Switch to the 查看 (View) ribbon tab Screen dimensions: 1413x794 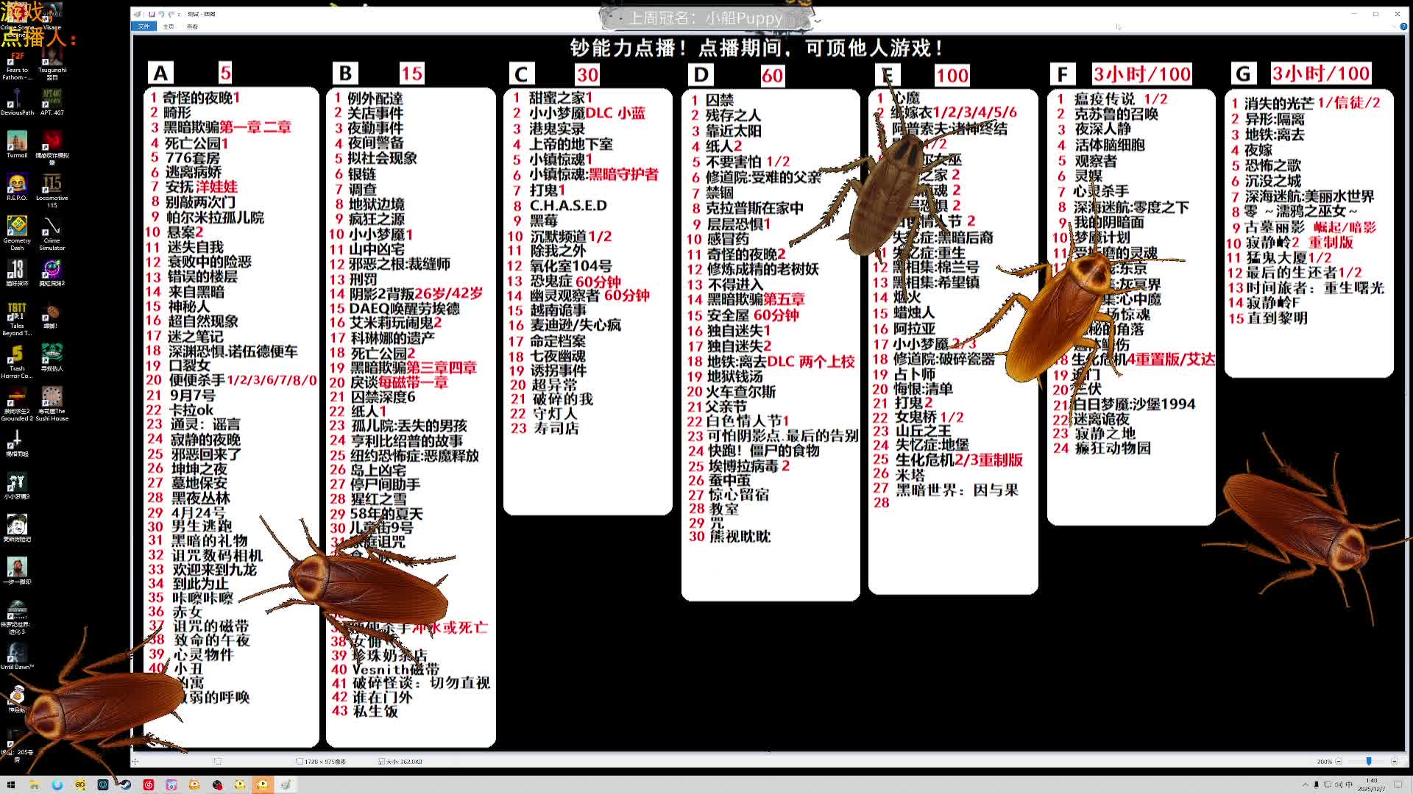pos(192,26)
